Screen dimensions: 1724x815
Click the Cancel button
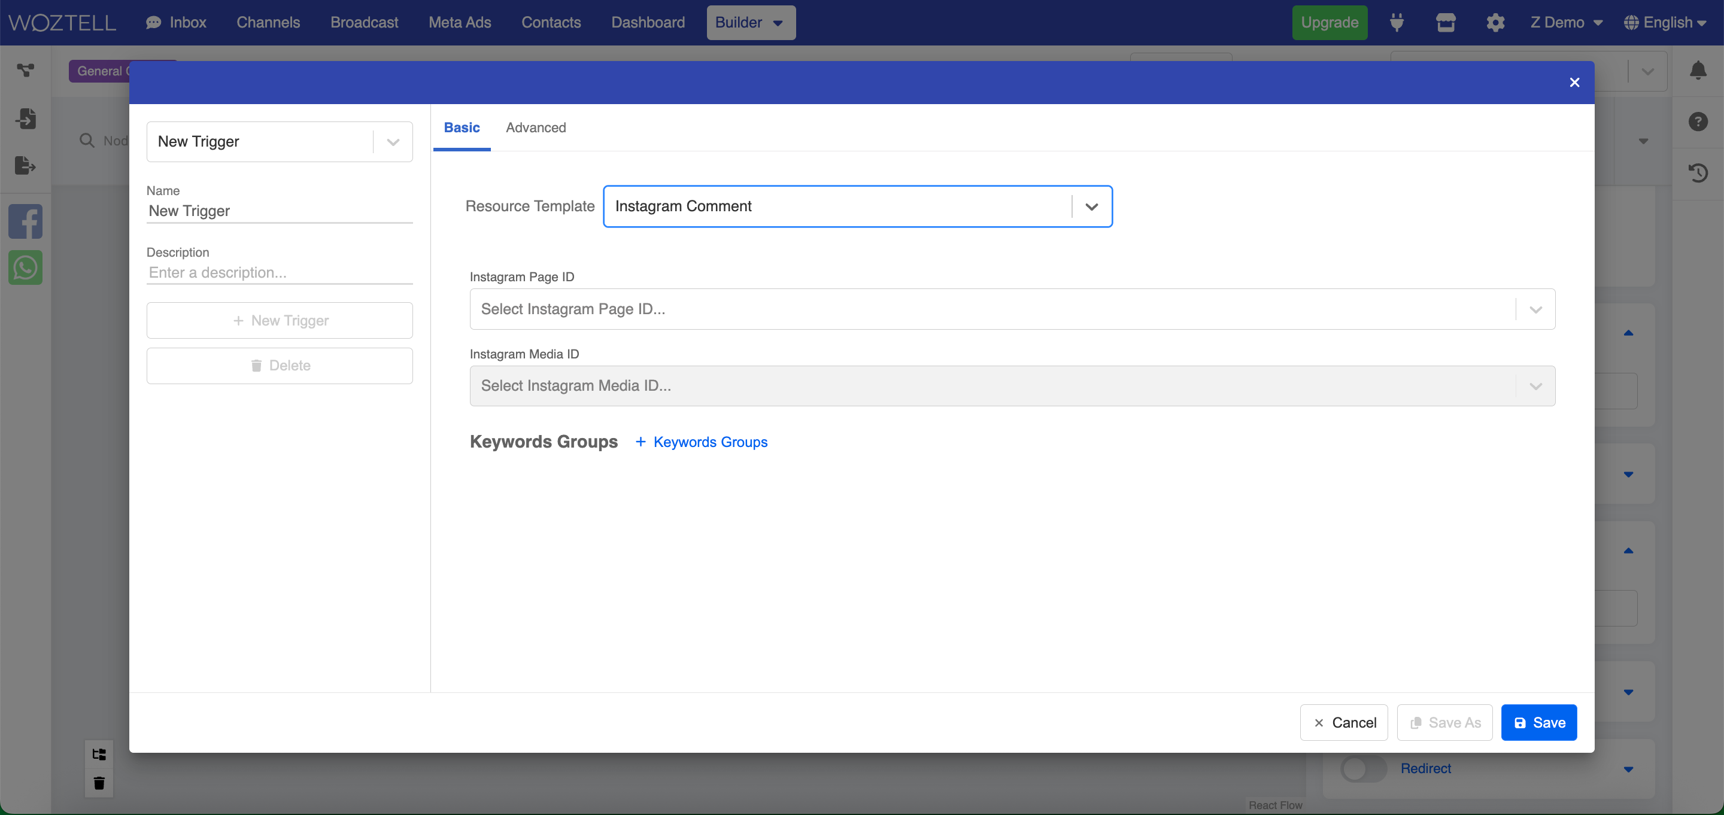[1344, 723]
